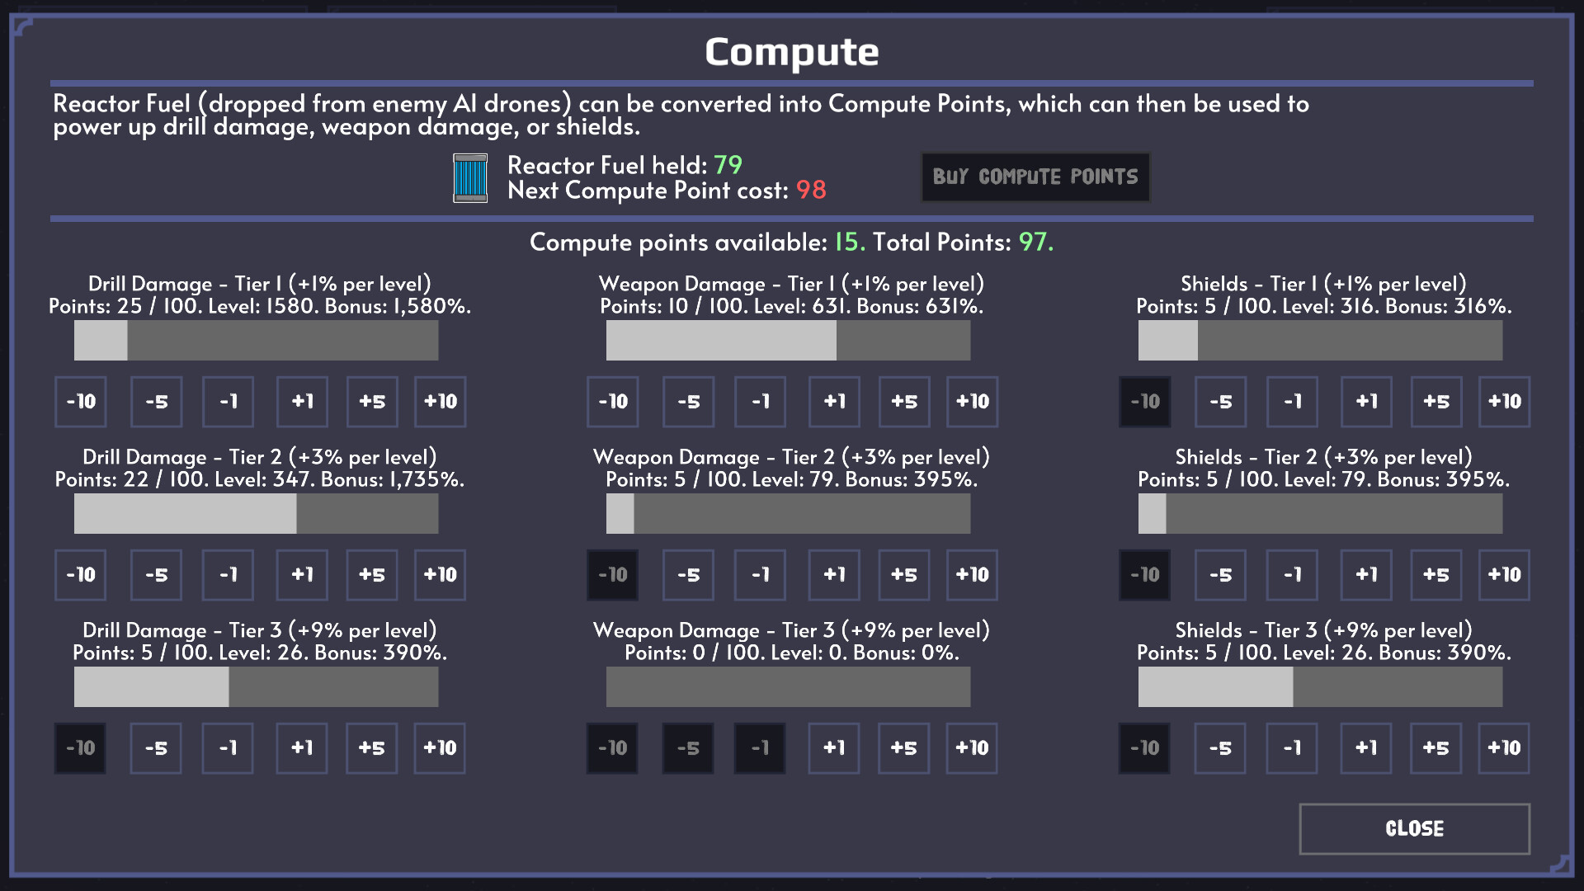The height and width of the screenshot is (891, 1584).
Task: Subtract 10 points from Weapon Damage Tier 1
Action: coord(613,402)
